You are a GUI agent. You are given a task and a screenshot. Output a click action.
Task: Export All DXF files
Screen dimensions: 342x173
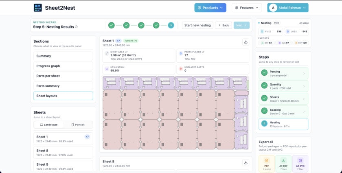click(x=283, y=164)
